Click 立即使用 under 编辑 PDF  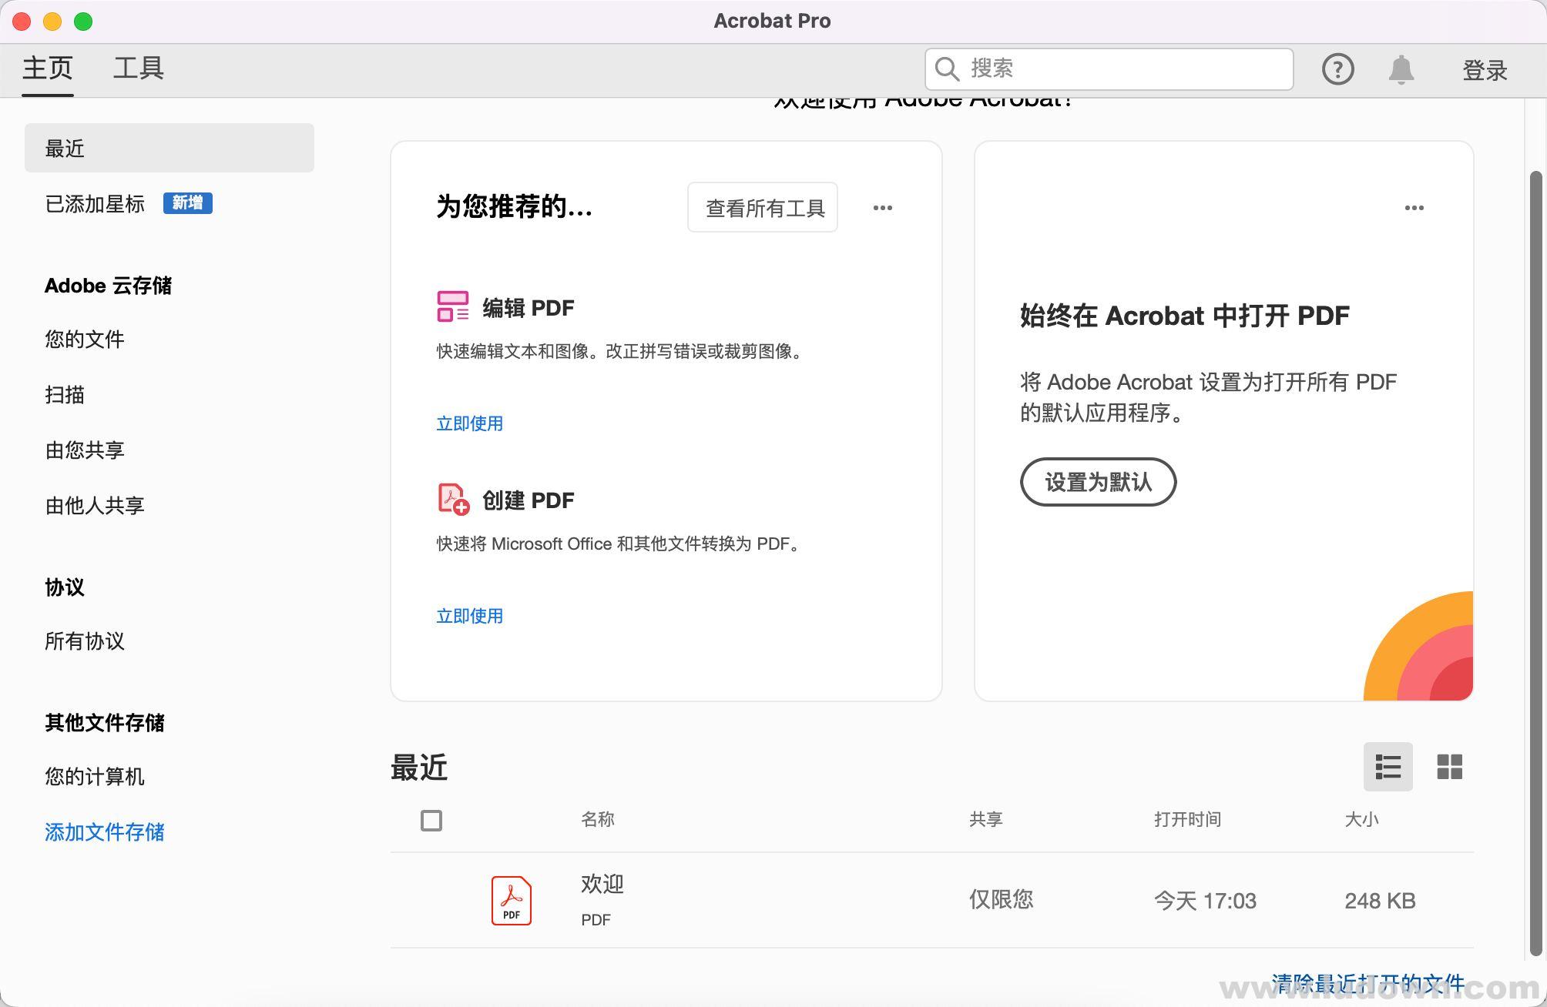pos(470,423)
